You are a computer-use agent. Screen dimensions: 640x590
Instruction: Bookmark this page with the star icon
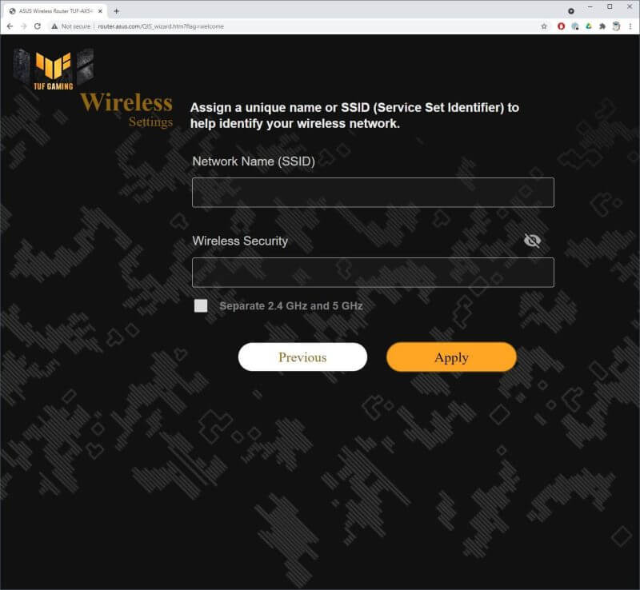point(544,26)
